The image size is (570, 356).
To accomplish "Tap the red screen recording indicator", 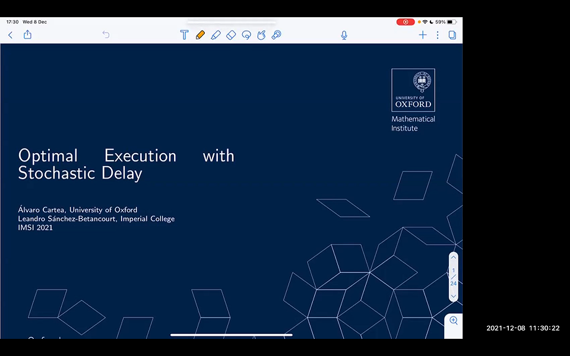I will tap(406, 21).
